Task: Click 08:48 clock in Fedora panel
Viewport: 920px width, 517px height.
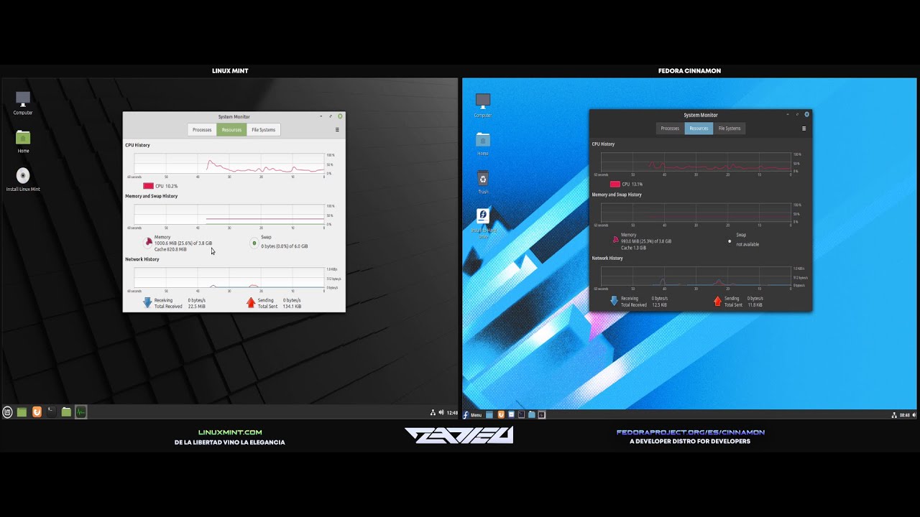Action: point(905,415)
